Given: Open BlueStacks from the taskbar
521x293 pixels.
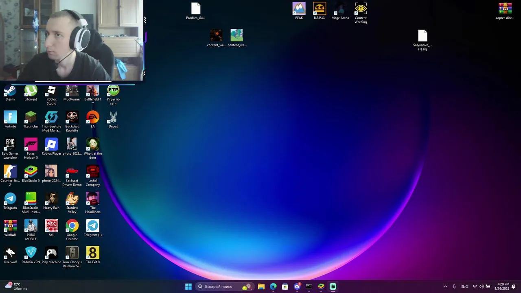Looking at the screenshot, I should 321,286.
